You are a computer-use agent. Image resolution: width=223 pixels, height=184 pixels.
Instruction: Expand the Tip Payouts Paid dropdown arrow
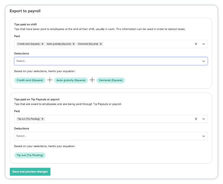(x=203, y=119)
